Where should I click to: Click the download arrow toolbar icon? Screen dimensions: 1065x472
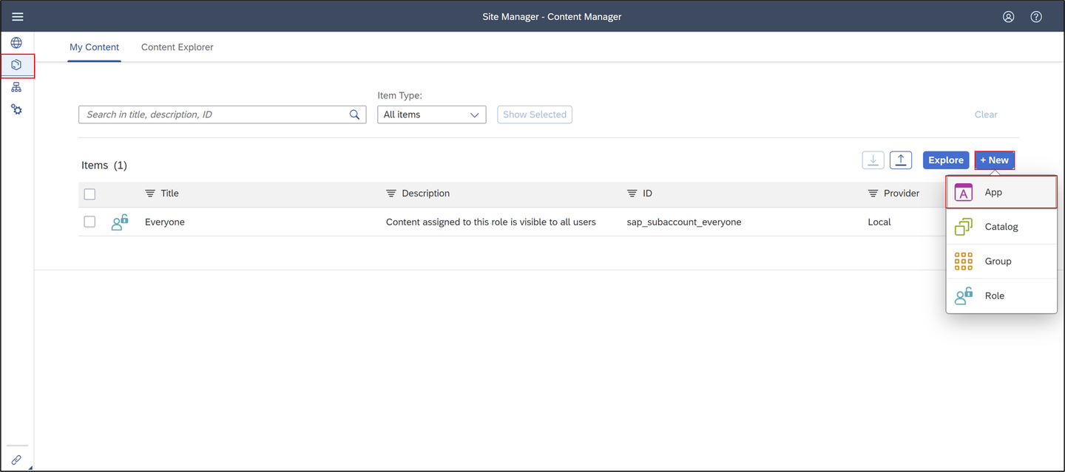coord(873,160)
